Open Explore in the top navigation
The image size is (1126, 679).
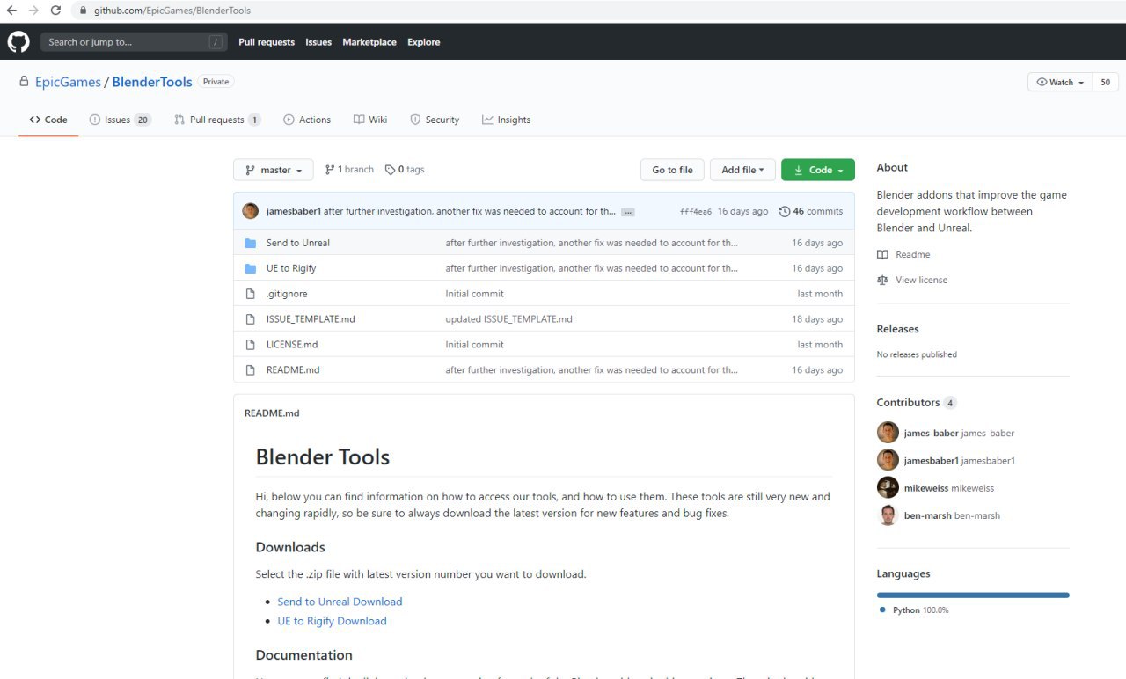click(x=423, y=42)
